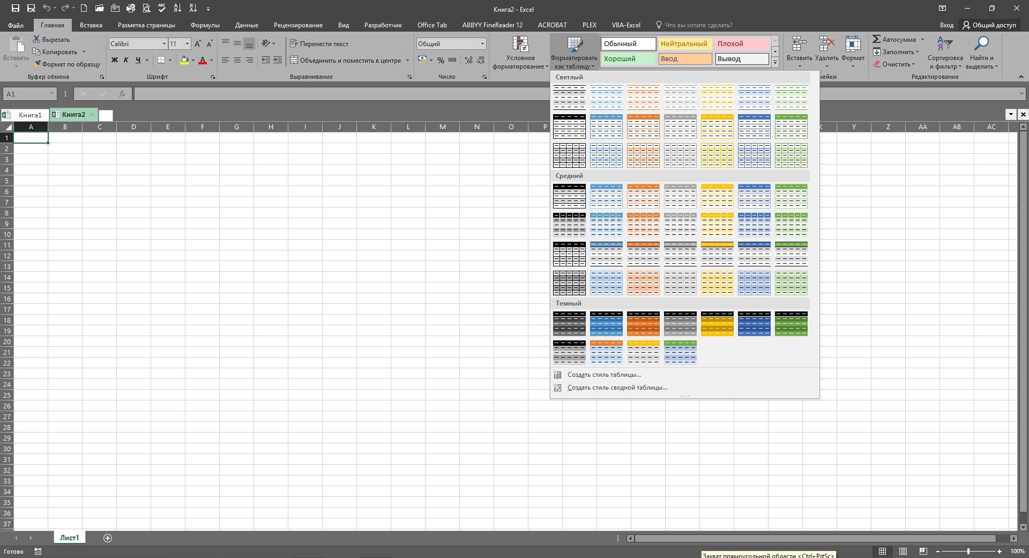Image resolution: width=1029 pixels, height=558 pixels.
Task: Add new sheet plus icon
Action: coord(108,538)
